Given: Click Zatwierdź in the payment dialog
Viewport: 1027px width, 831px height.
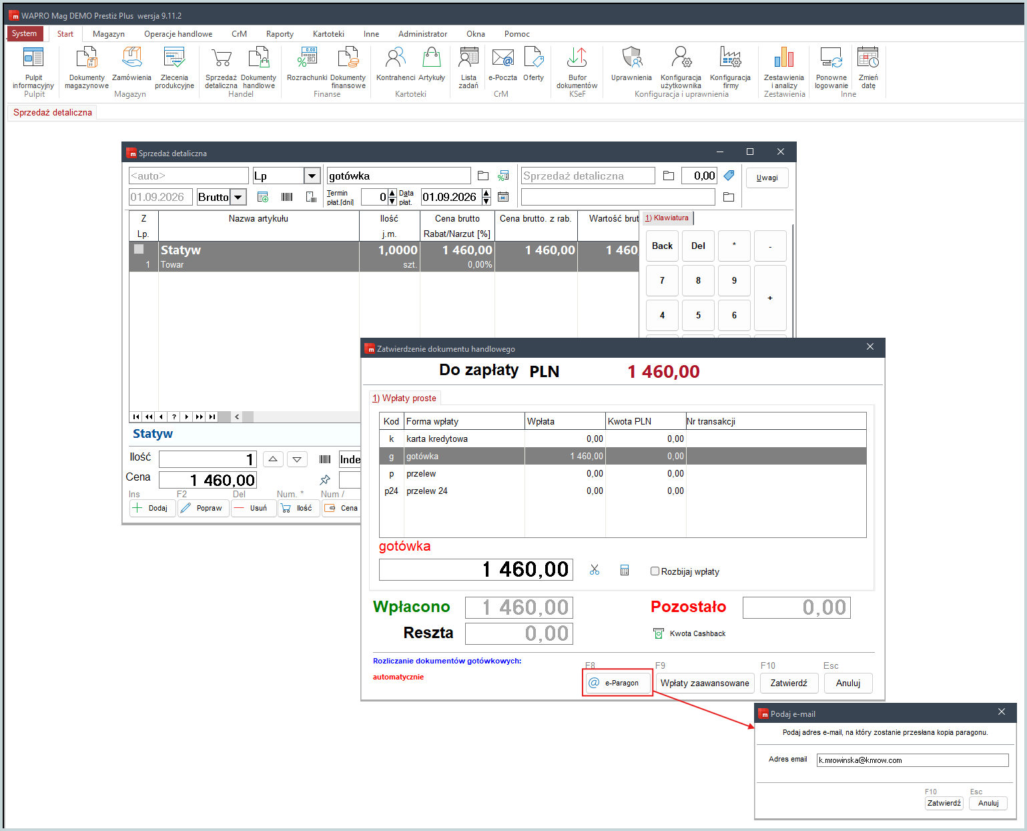Looking at the screenshot, I should pyautogui.click(x=789, y=683).
